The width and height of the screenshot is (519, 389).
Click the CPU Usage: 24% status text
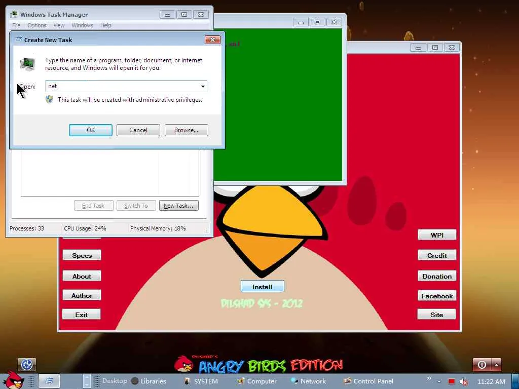pyautogui.click(x=85, y=228)
